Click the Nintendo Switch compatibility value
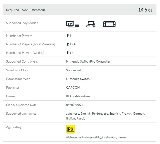Viewport: 160px width, 144px height. [x=78, y=79]
